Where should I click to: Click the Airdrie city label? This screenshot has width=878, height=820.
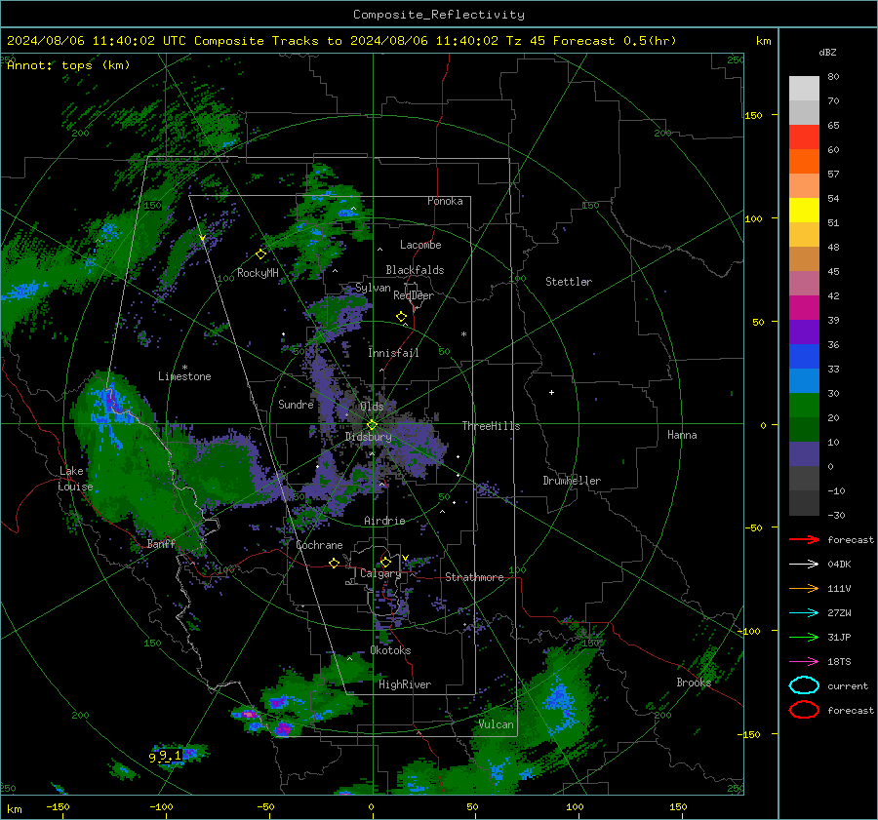point(384,521)
